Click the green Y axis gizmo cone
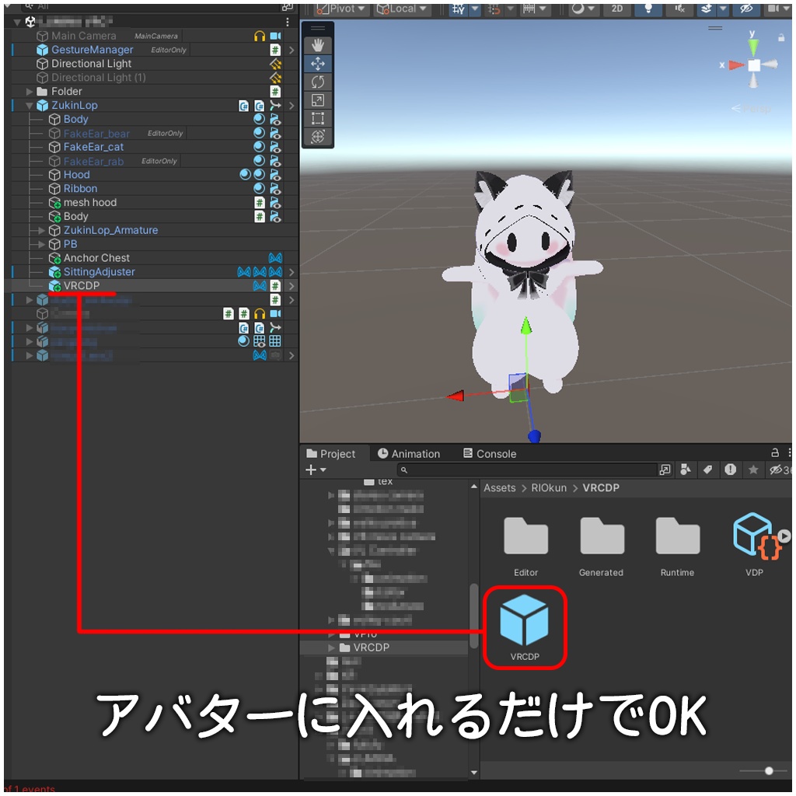This screenshot has width=796, height=796. (753, 47)
